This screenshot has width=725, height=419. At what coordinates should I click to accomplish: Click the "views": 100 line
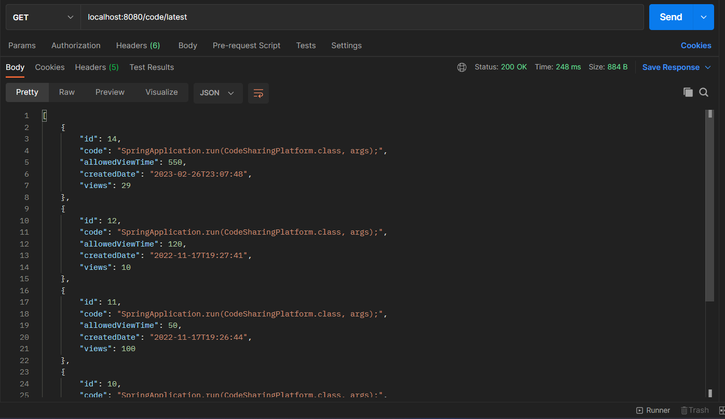pyautogui.click(x=107, y=349)
